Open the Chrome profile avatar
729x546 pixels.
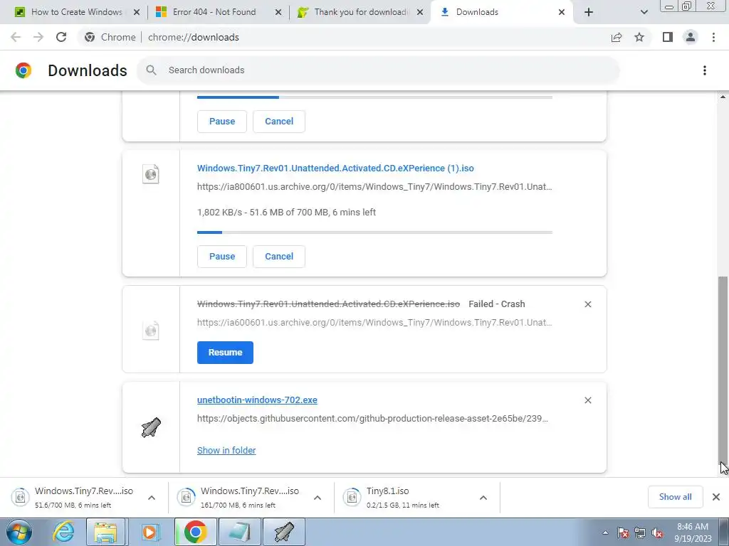click(691, 37)
